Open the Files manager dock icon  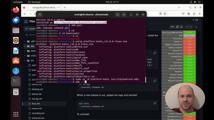(16, 30)
